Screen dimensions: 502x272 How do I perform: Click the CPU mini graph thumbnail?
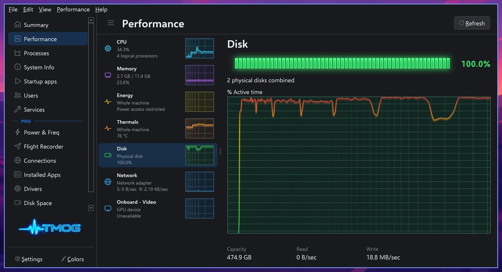[x=200, y=49]
